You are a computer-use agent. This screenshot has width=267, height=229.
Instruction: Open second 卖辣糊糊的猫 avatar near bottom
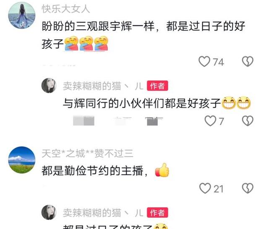click(x=49, y=212)
